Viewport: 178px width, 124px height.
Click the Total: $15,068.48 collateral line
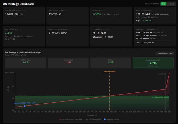coord(145,43)
